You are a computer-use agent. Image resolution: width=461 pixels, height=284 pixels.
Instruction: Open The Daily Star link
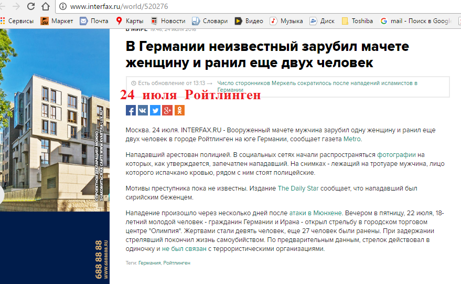click(298, 188)
